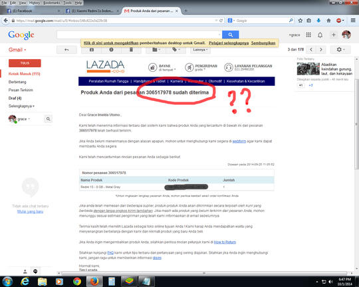The height and width of the screenshot is (287, 359).
Task: Go to Firefox home page icon
Action: coord(328,21)
